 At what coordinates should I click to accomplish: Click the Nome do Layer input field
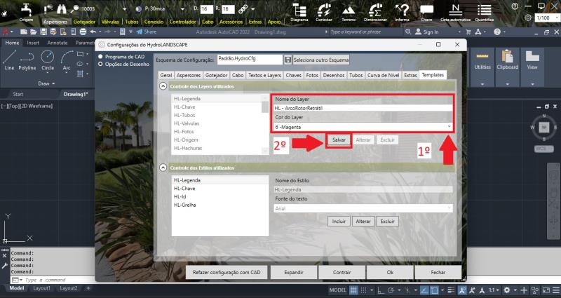pyautogui.click(x=363, y=108)
